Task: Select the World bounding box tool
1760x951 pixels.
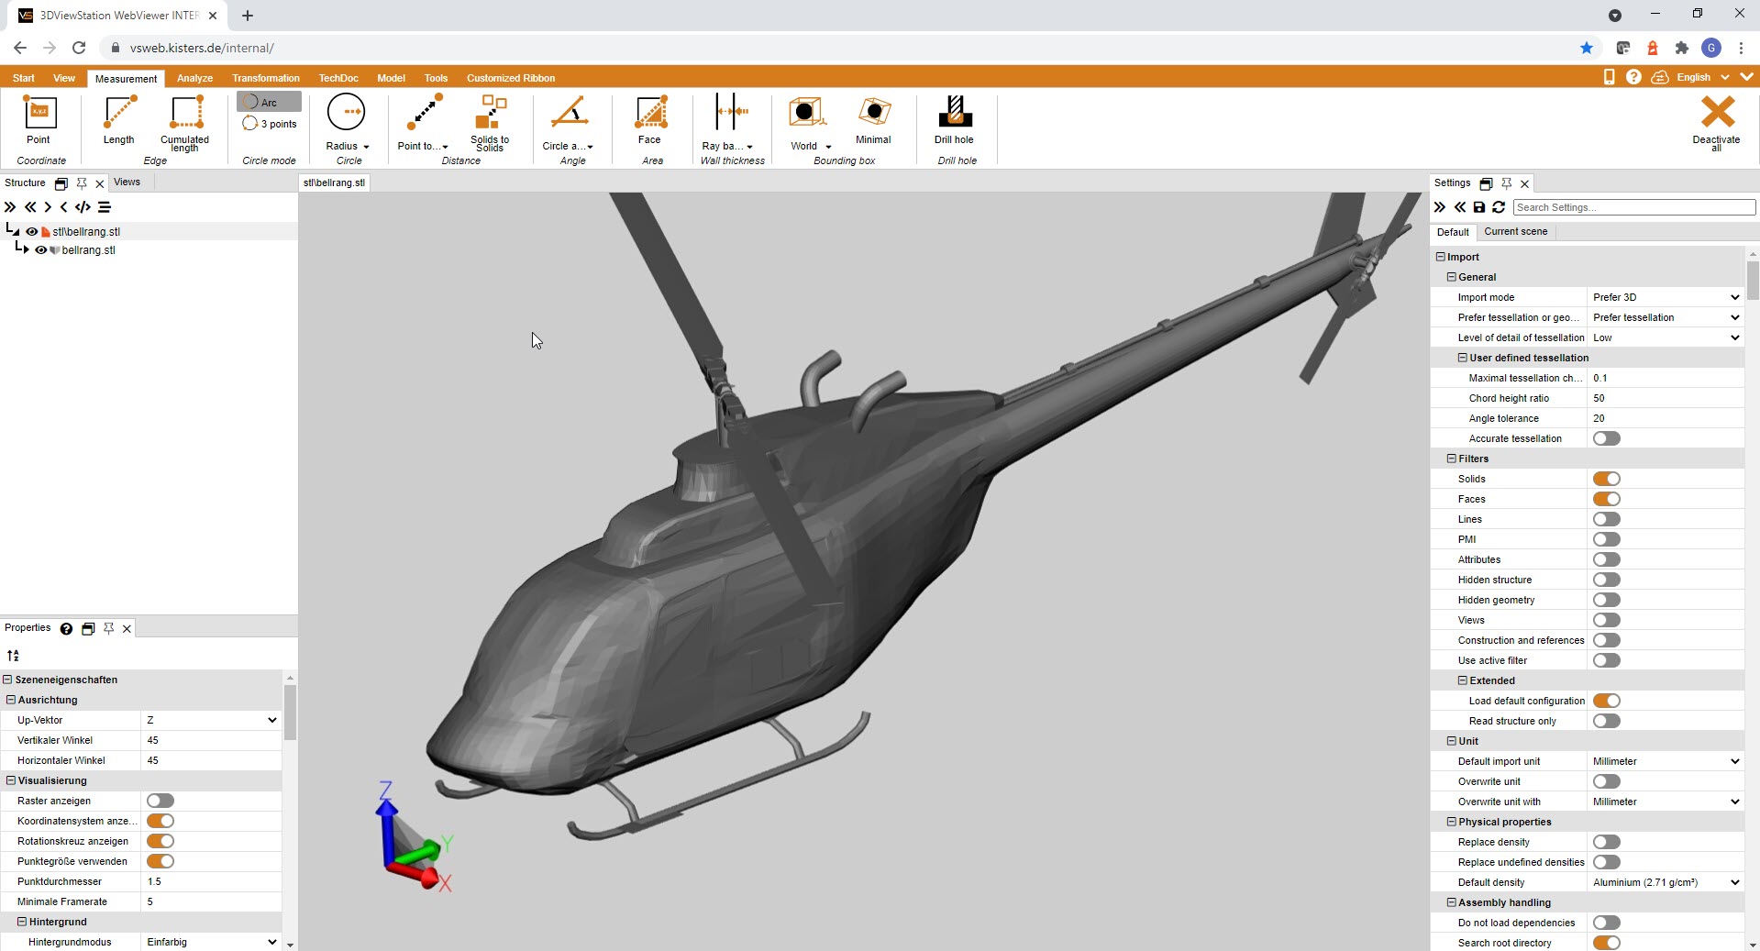Action: click(x=810, y=121)
